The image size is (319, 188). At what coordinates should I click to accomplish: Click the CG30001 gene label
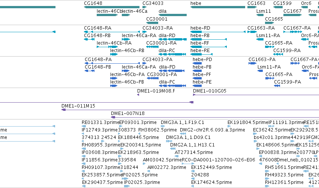coord(157,19)
